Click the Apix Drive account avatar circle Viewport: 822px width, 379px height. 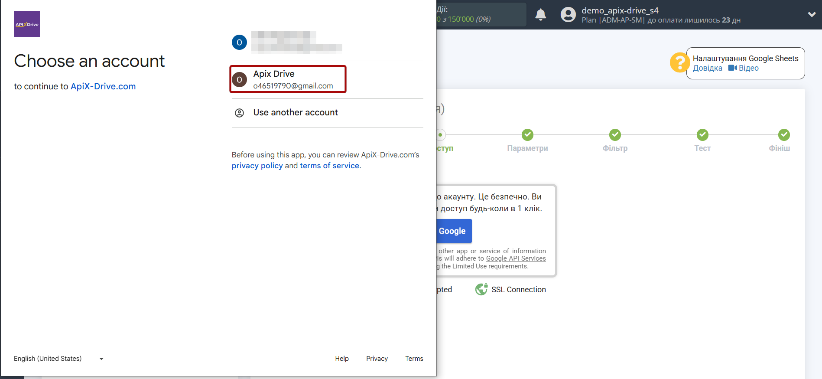[239, 79]
